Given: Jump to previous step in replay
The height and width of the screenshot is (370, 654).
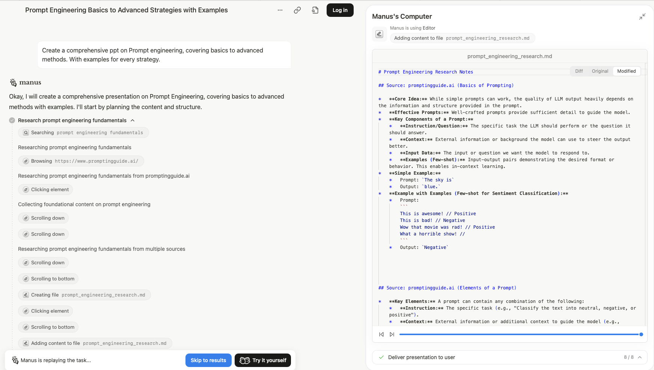Looking at the screenshot, I should [x=381, y=334].
